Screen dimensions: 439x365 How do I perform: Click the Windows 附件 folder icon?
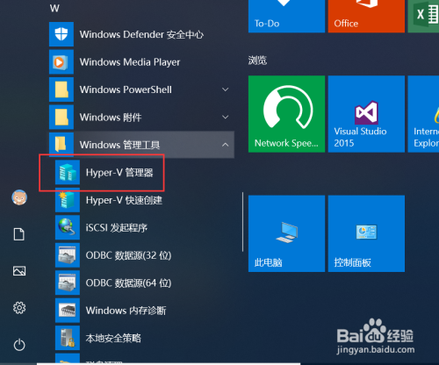(x=61, y=117)
